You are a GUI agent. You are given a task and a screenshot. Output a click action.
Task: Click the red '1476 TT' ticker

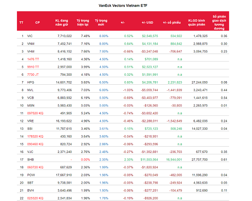pyautogui.click(x=33, y=59)
